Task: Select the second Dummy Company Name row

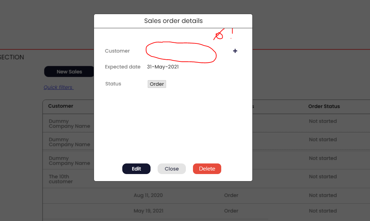Action: [x=206, y=141]
